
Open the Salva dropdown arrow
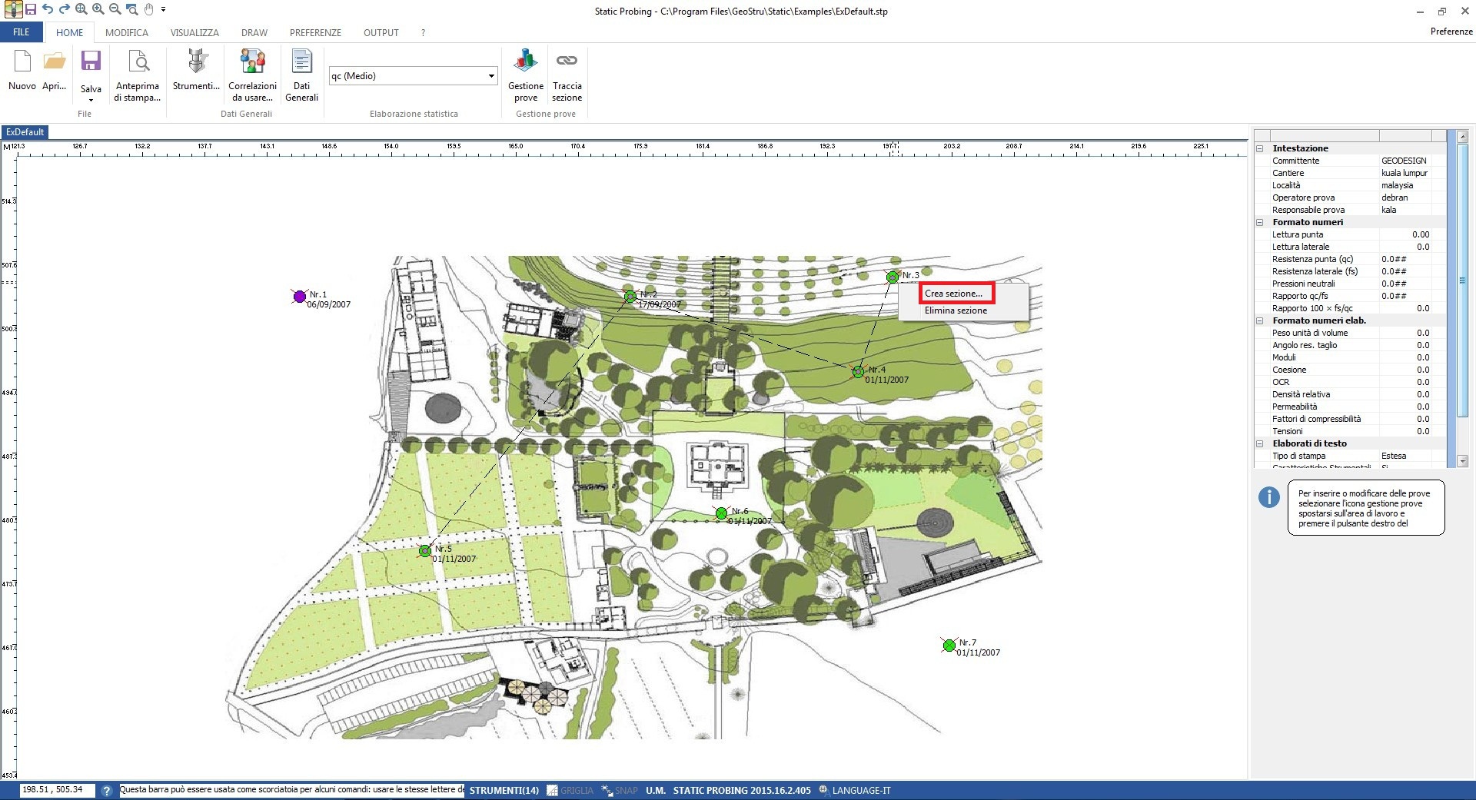tap(91, 100)
